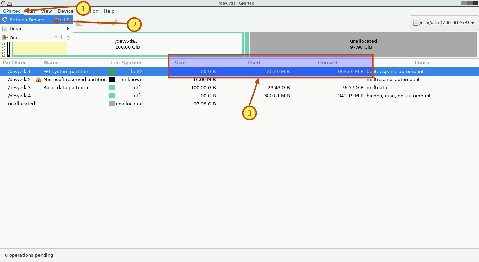Click the refresh arrow icon beside Refresh Devices
This screenshot has width=479, height=262.
(5, 20)
